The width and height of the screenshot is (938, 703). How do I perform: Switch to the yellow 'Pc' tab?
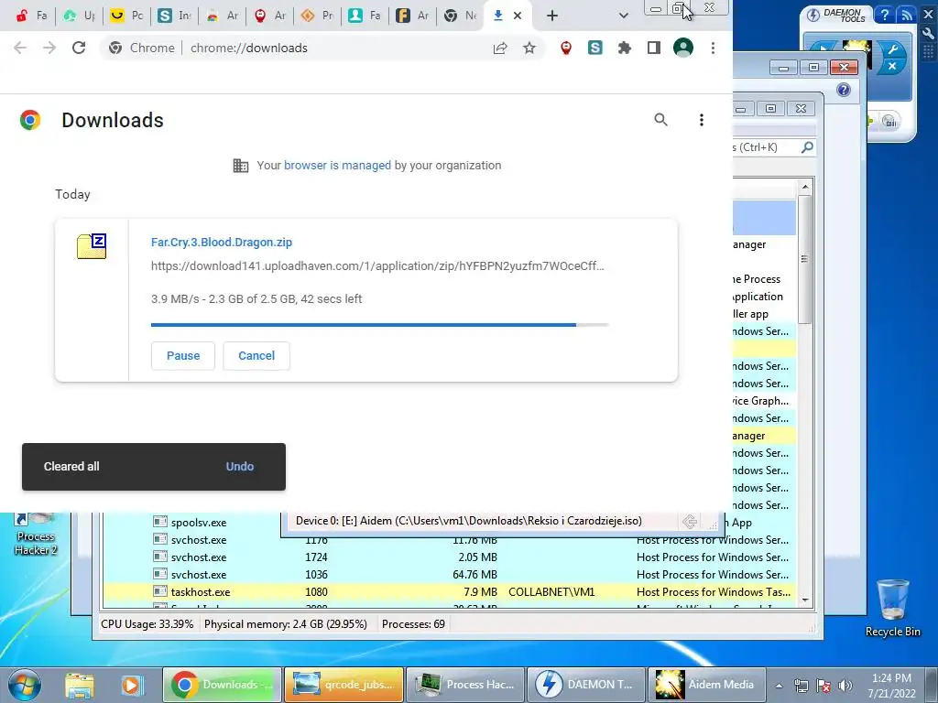pos(127,16)
